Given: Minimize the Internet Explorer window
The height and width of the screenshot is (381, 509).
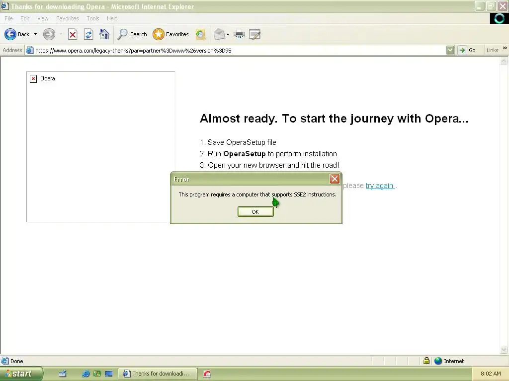Looking at the screenshot, I should point(480,6).
